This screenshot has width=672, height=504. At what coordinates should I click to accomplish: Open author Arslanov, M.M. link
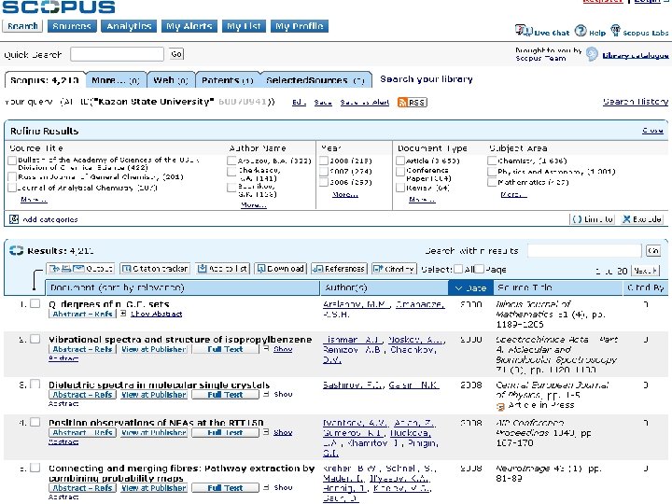[357, 304]
